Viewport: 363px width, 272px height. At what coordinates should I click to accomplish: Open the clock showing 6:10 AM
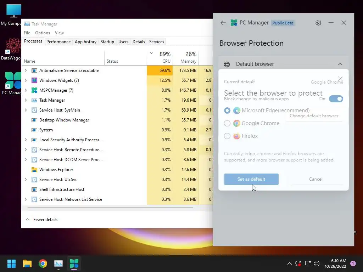pos(335,263)
